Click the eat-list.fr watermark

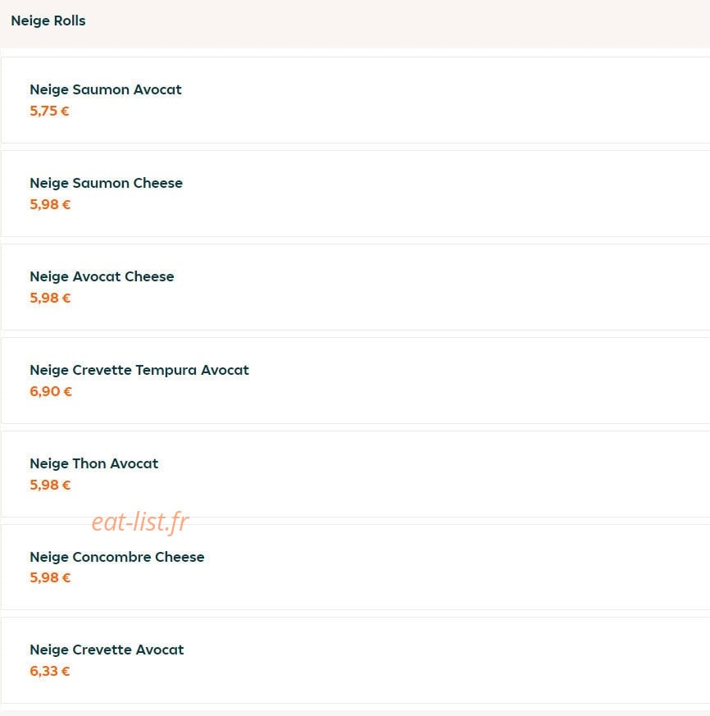click(x=139, y=522)
